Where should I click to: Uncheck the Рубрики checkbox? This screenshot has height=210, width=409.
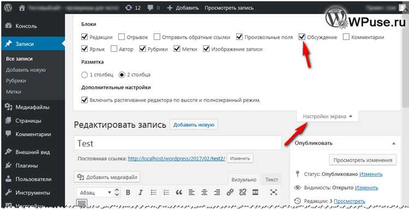(x=143, y=49)
